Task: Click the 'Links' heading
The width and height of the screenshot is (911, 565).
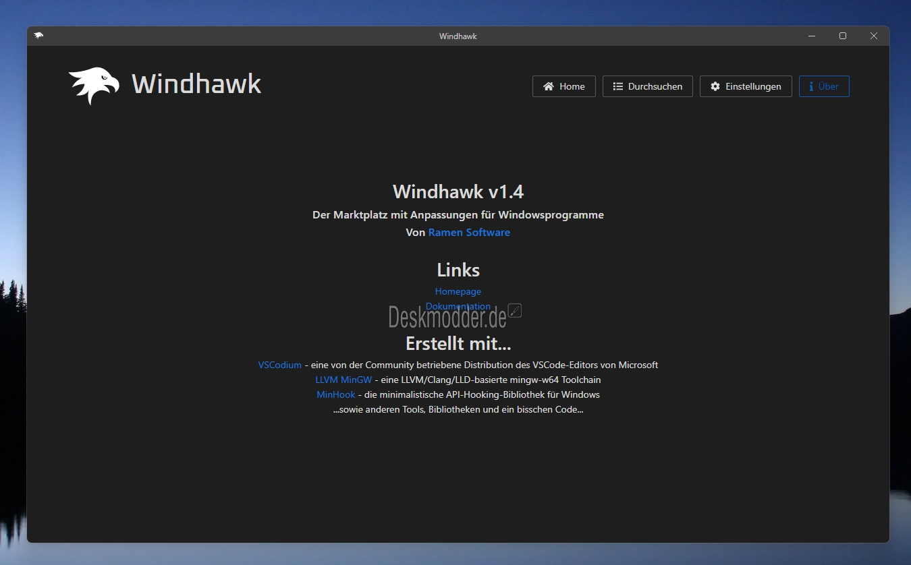Action: click(x=458, y=270)
